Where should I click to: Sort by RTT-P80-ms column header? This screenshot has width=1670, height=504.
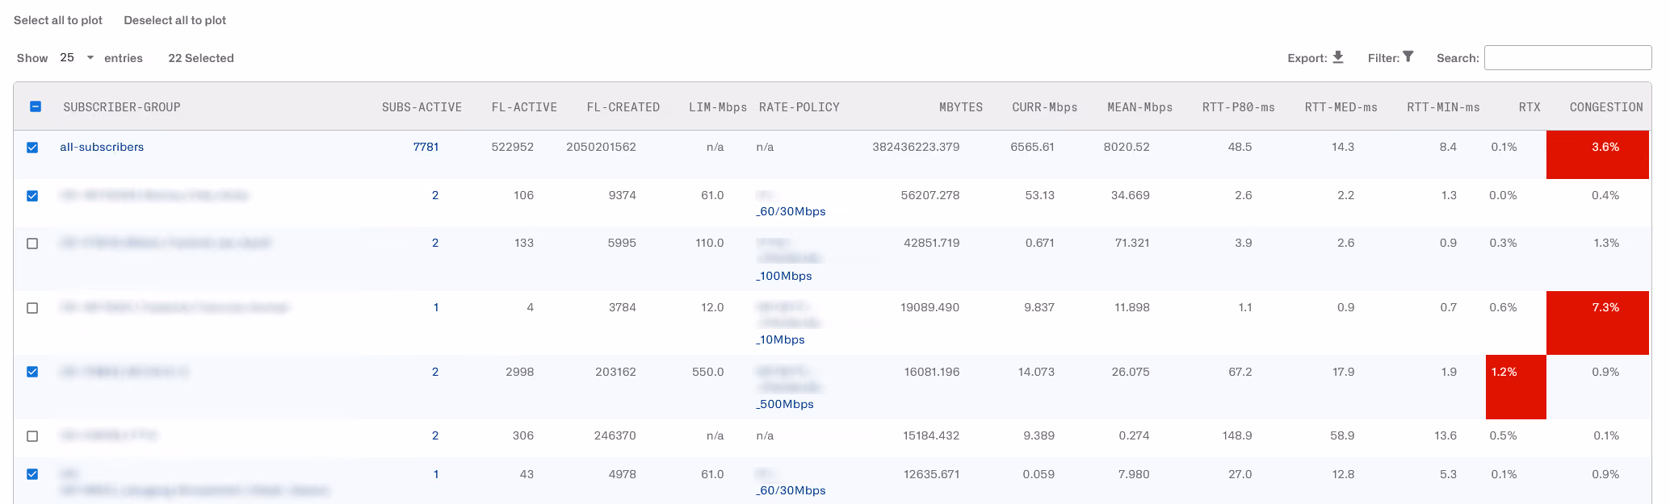pos(1238,107)
